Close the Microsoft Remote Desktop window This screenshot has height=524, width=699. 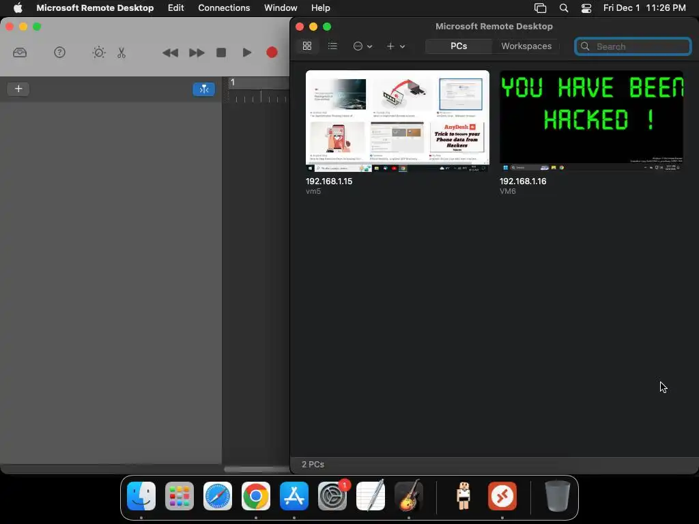pyautogui.click(x=300, y=27)
